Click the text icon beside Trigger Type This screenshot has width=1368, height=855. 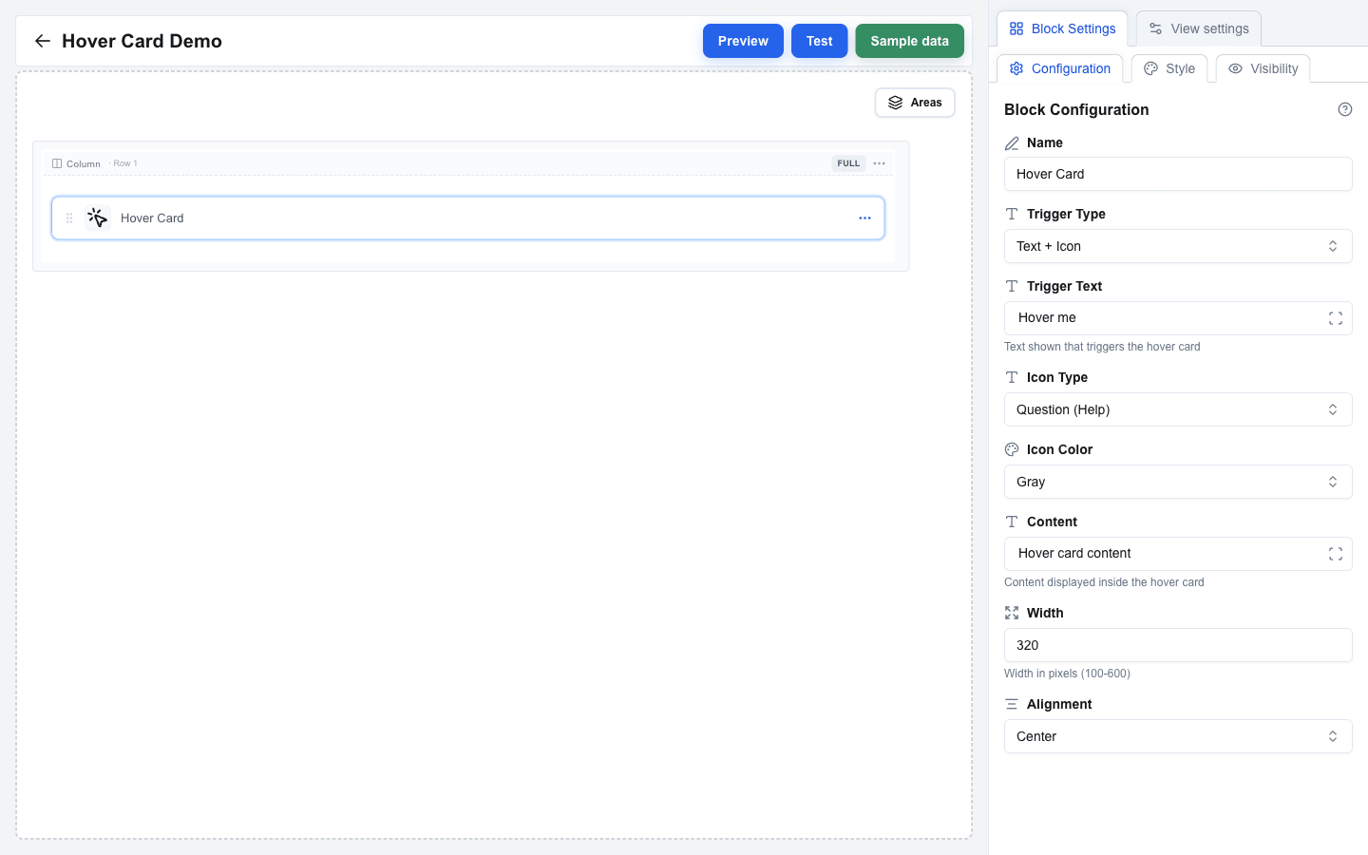[1012, 214]
